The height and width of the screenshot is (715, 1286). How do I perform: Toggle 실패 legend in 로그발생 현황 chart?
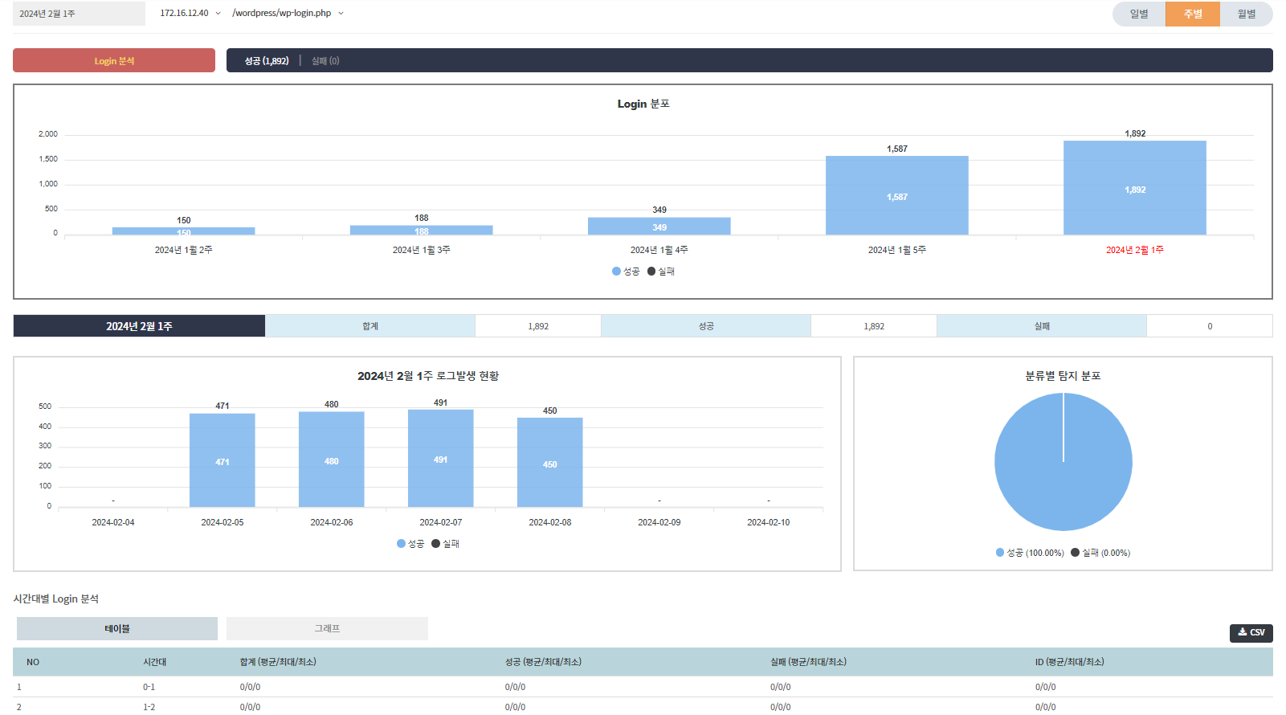tap(446, 544)
